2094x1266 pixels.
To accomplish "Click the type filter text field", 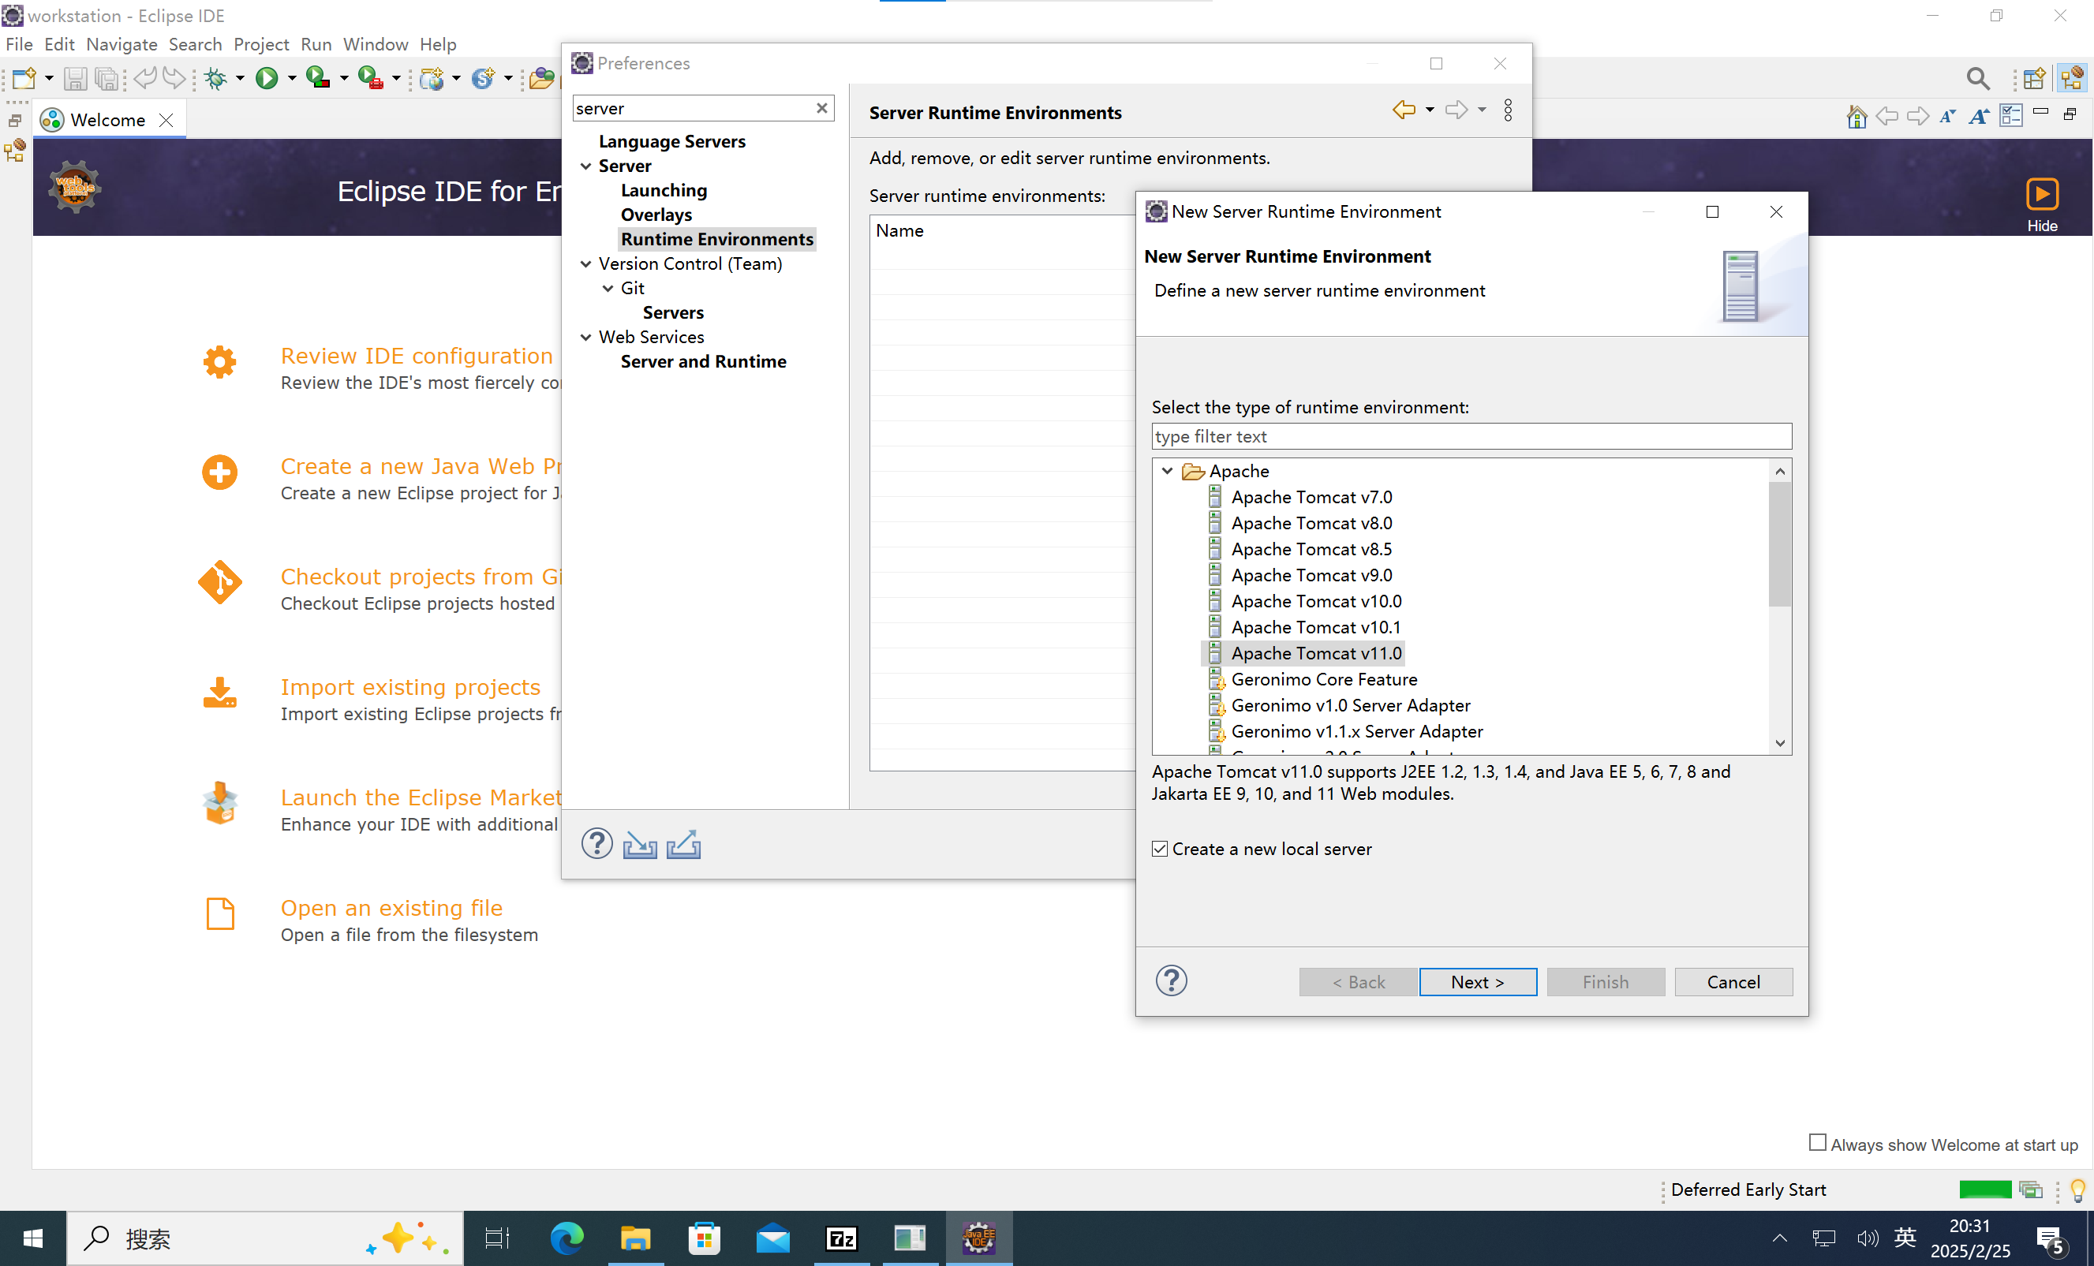I will [x=1471, y=436].
